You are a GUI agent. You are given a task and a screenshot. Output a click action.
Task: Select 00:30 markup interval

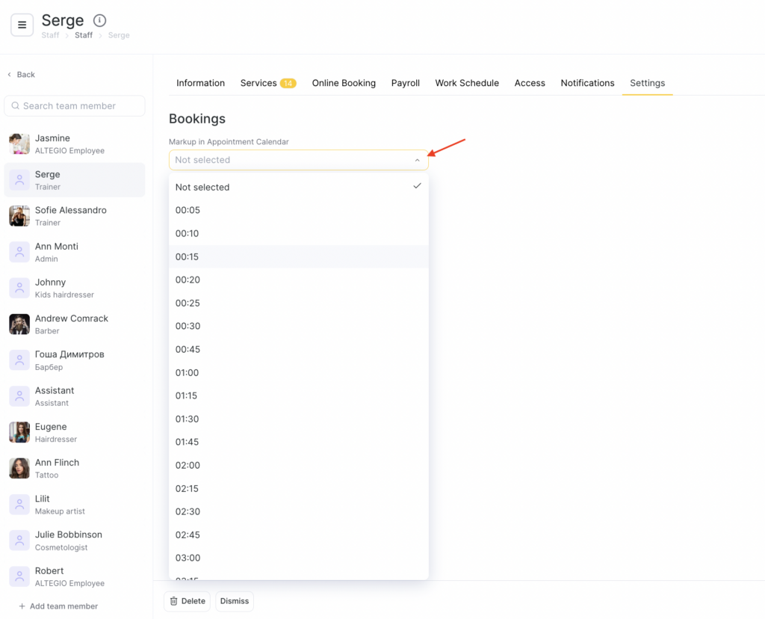(x=188, y=326)
